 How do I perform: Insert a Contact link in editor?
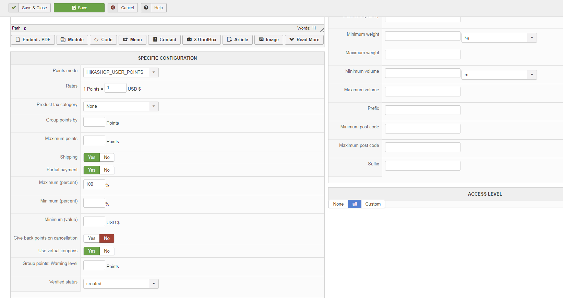point(164,40)
